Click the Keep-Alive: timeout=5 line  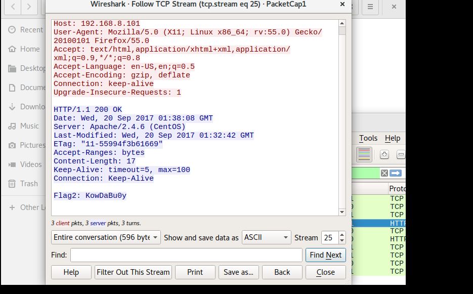tap(122, 170)
